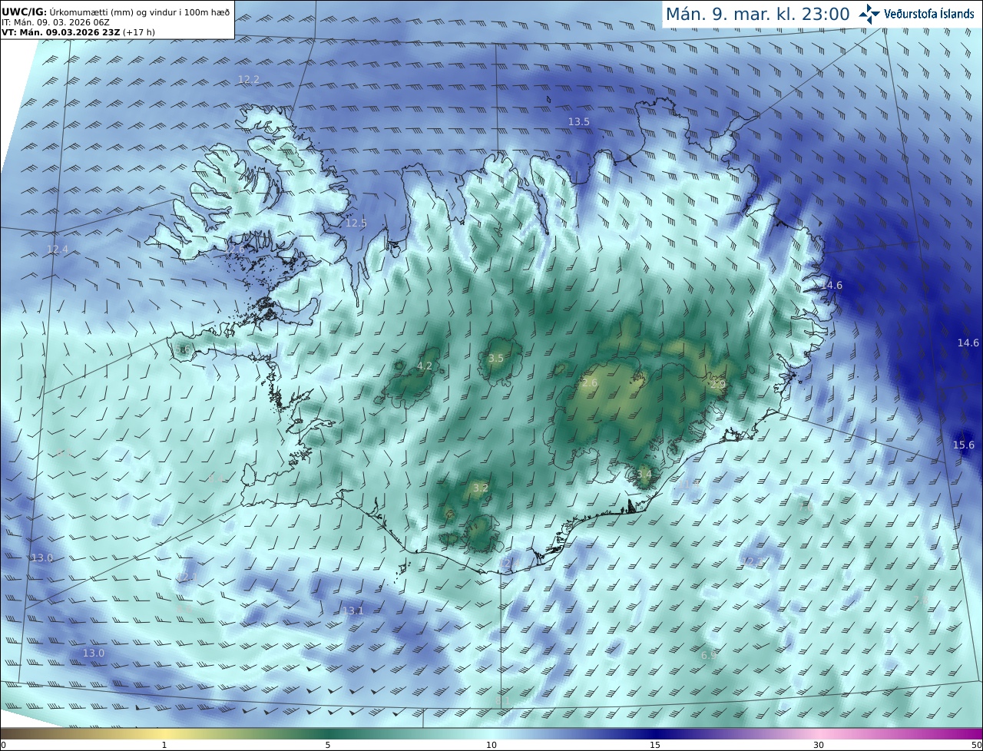Click the pink colour scale section near 30
The height and width of the screenshot is (751, 983).
[x=819, y=733]
